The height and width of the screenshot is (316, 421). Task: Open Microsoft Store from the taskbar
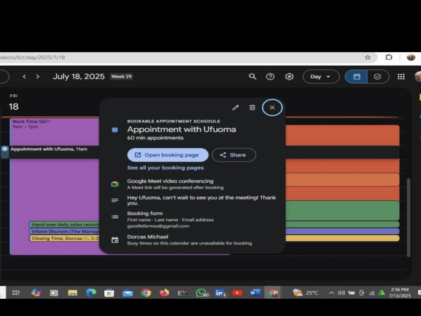109,293
